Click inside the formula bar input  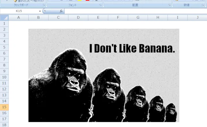[134, 11]
